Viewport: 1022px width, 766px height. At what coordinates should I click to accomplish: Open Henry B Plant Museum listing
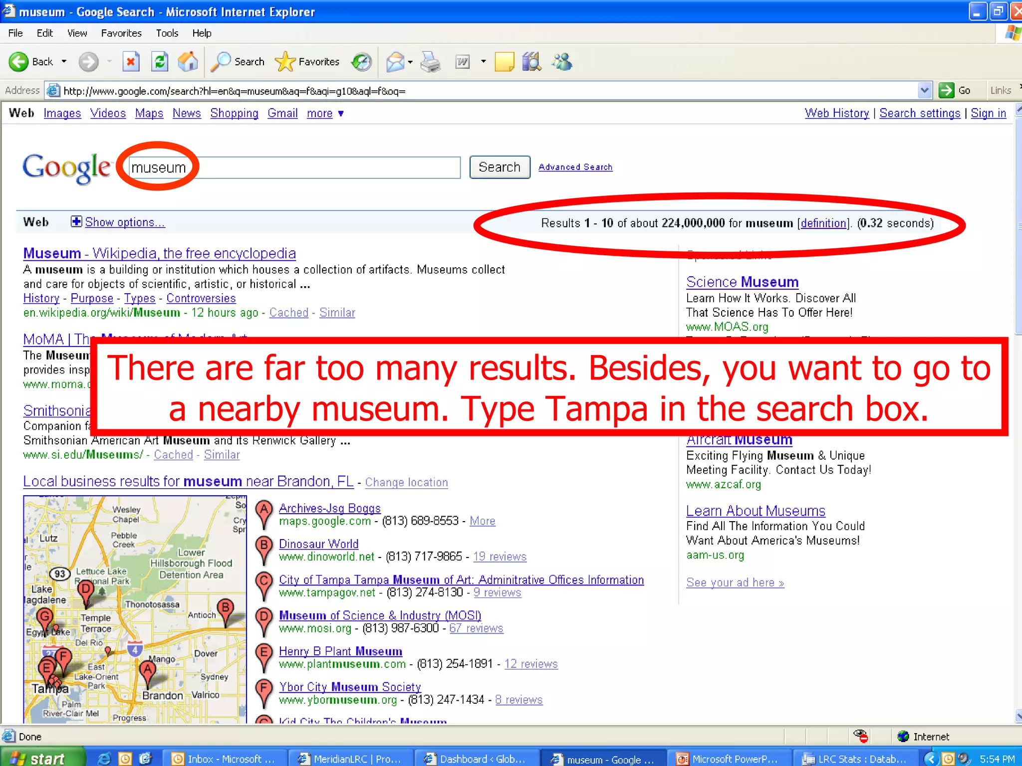click(x=340, y=651)
